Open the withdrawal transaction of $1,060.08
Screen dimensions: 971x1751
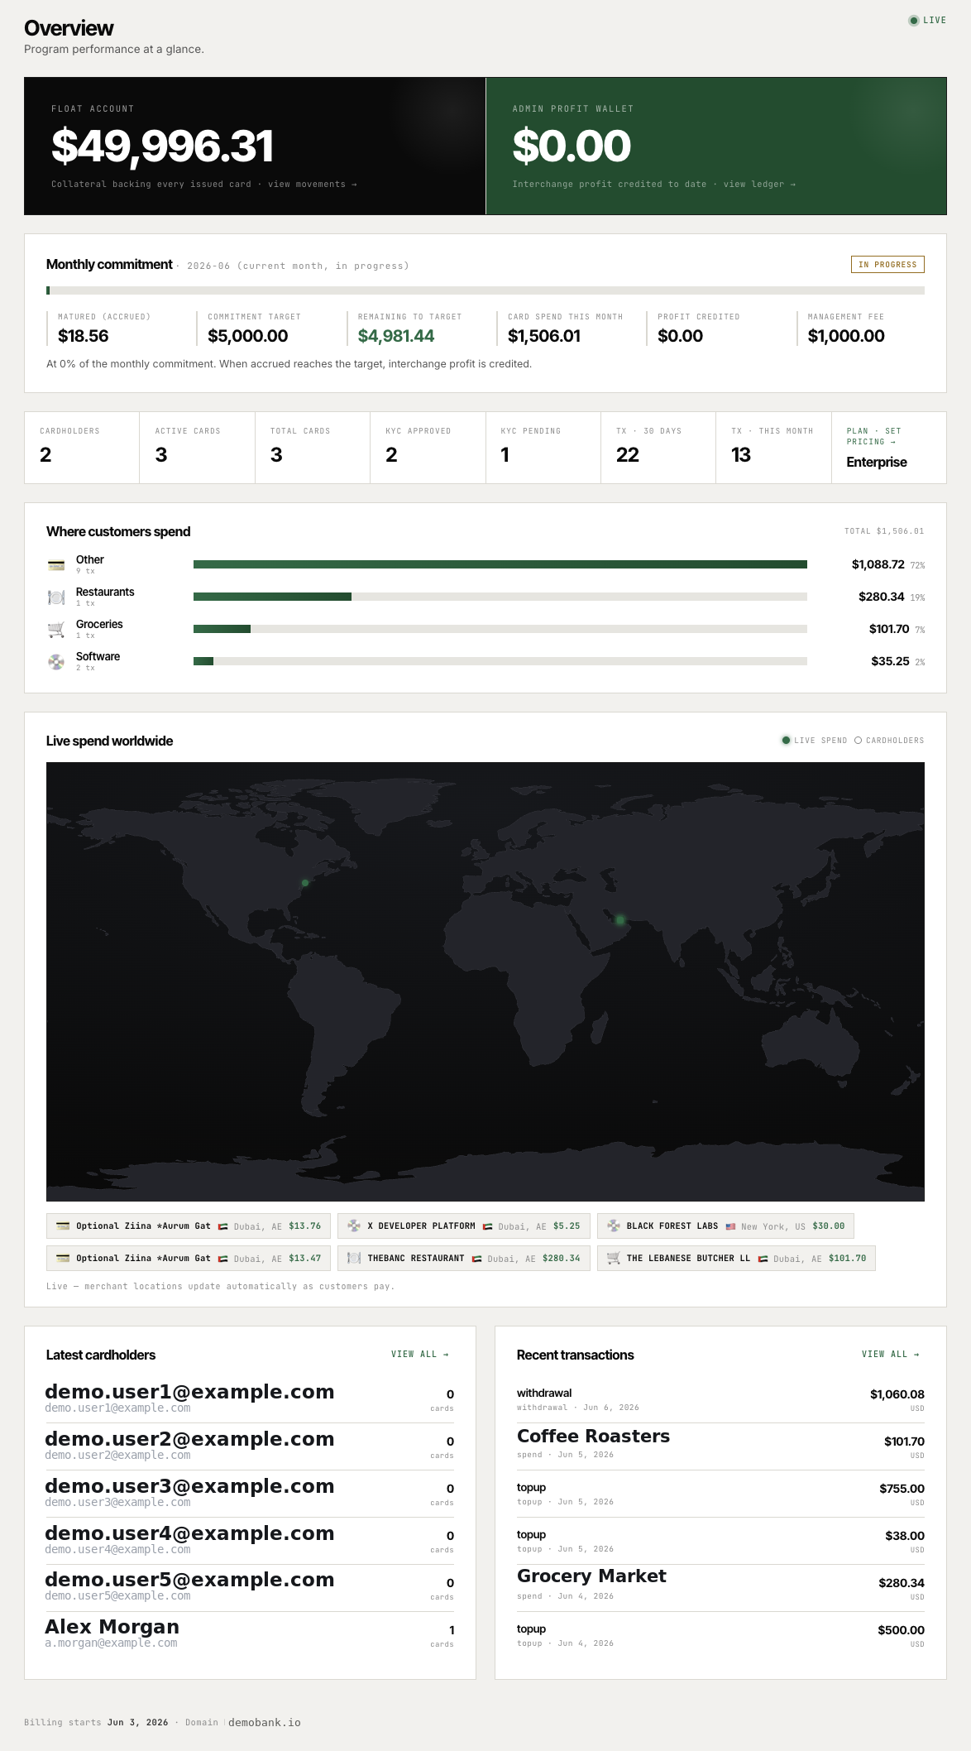pyautogui.click(x=720, y=1400)
